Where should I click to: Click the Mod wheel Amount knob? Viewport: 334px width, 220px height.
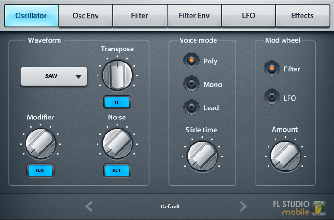click(x=285, y=155)
